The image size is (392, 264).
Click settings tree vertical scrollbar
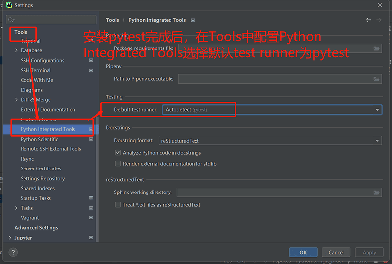coord(97,180)
